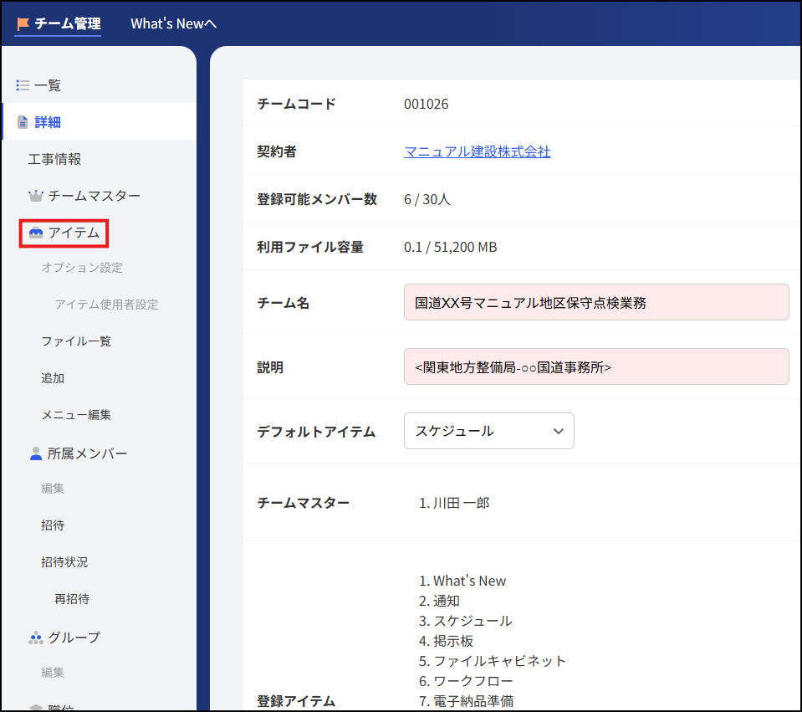Click 編集 under 所属メンバー
Viewport: 802px width, 712px height.
(53, 489)
